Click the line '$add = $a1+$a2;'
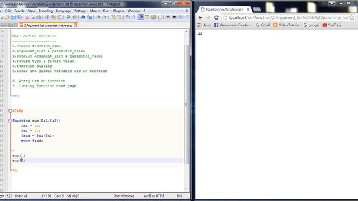The image size is (358, 201). 37,136
